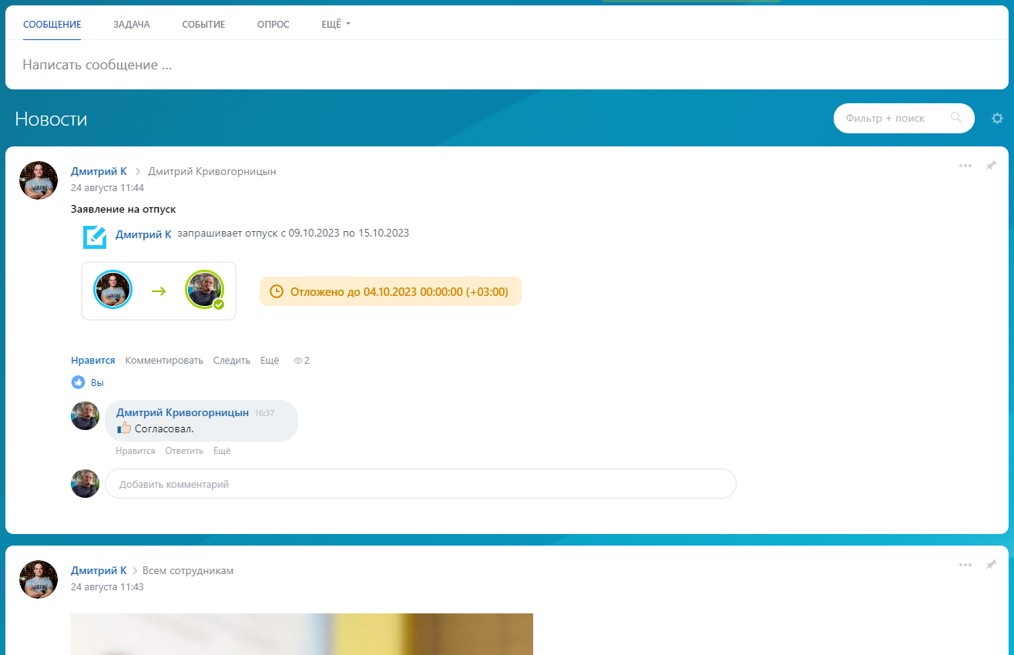
Task: Click the Написать сообщение input field
Action: (507, 65)
